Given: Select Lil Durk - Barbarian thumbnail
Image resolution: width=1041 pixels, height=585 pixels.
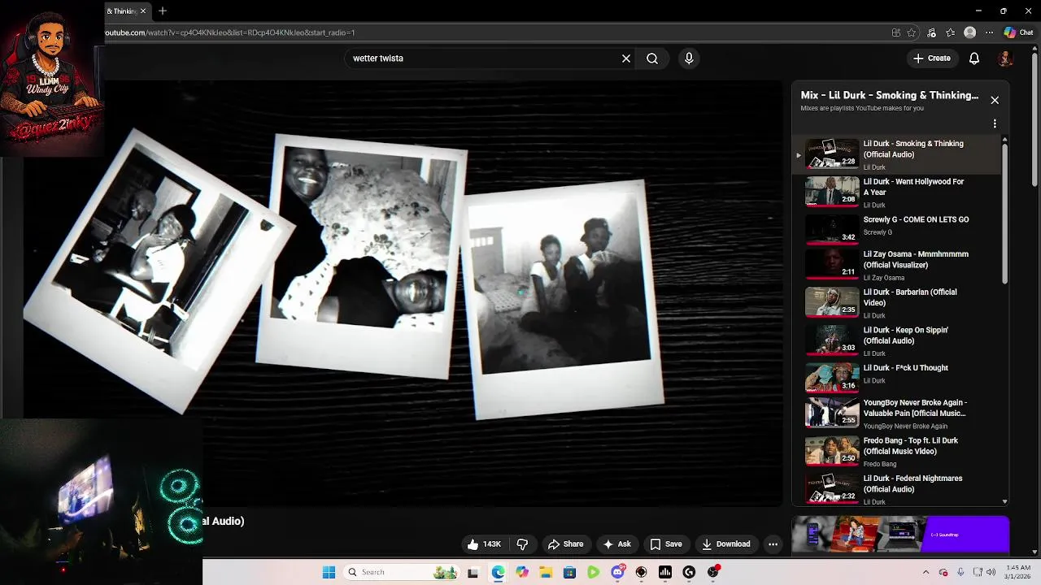Looking at the screenshot, I should [832, 302].
